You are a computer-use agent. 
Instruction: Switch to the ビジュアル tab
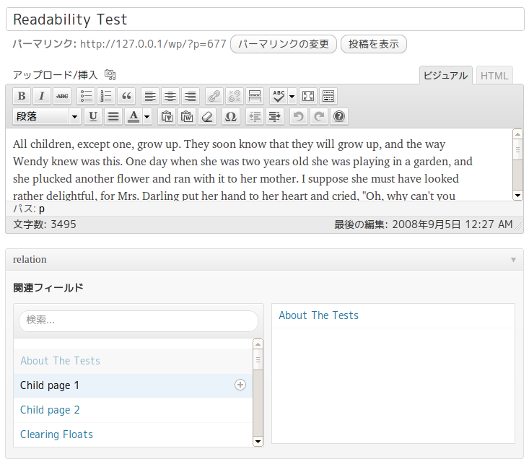(445, 75)
